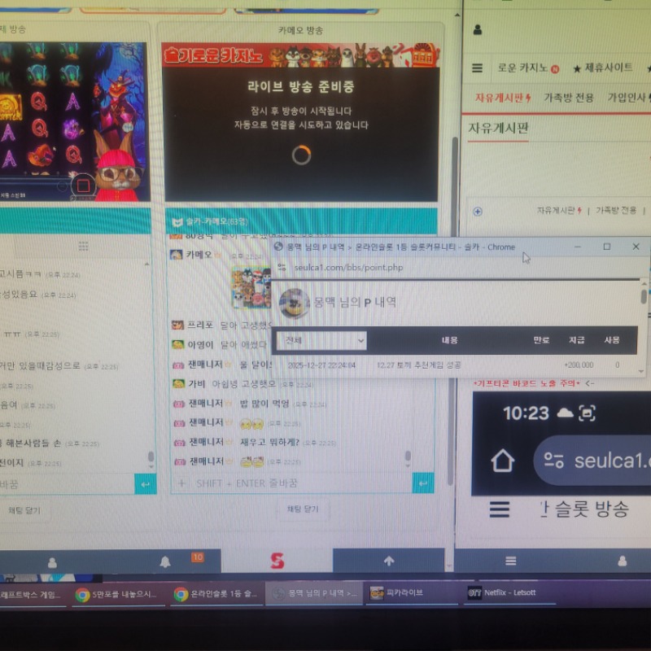Click the user profile icon at top right
Screen dimensions: 651x651
(x=477, y=30)
